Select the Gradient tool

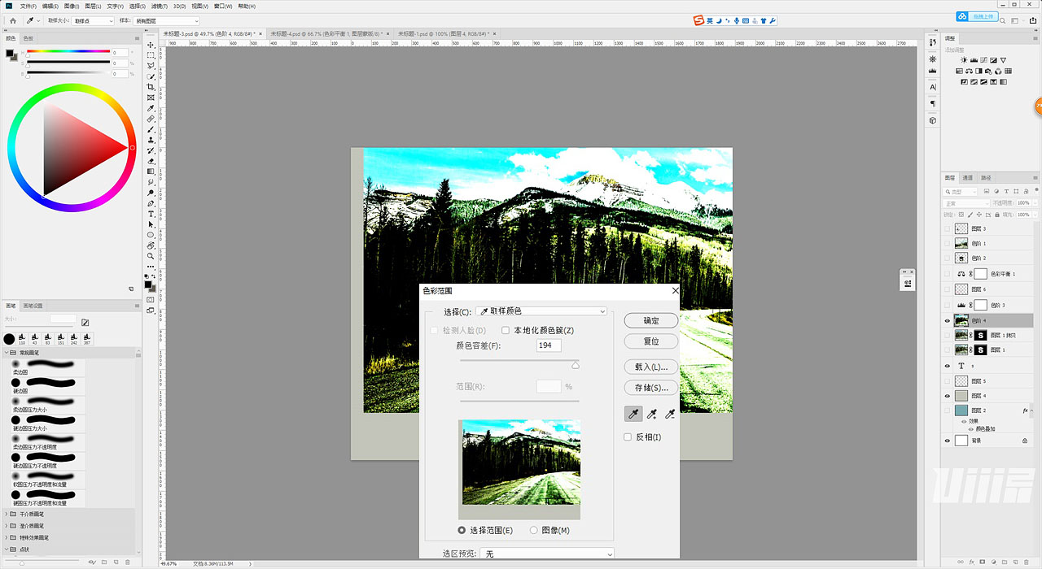coord(151,172)
